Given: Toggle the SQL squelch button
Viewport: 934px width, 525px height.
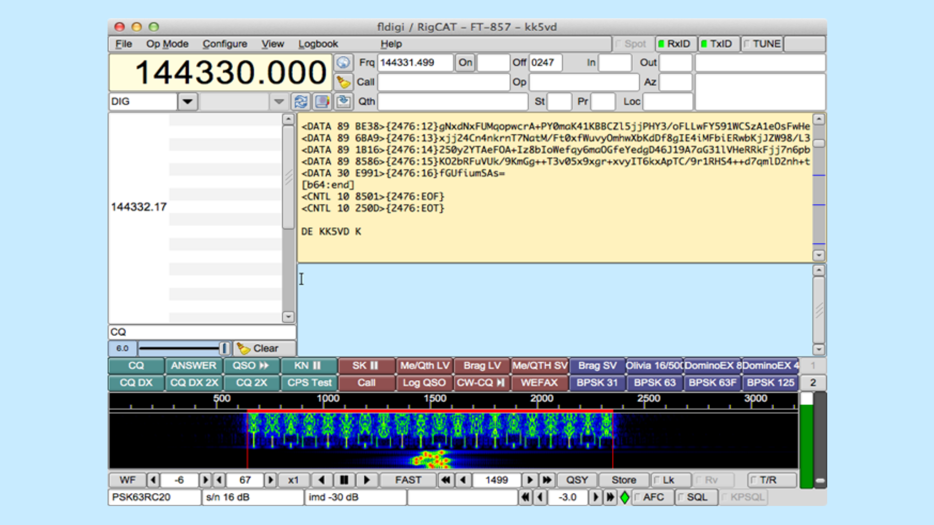Looking at the screenshot, I should pyautogui.click(x=696, y=497).
